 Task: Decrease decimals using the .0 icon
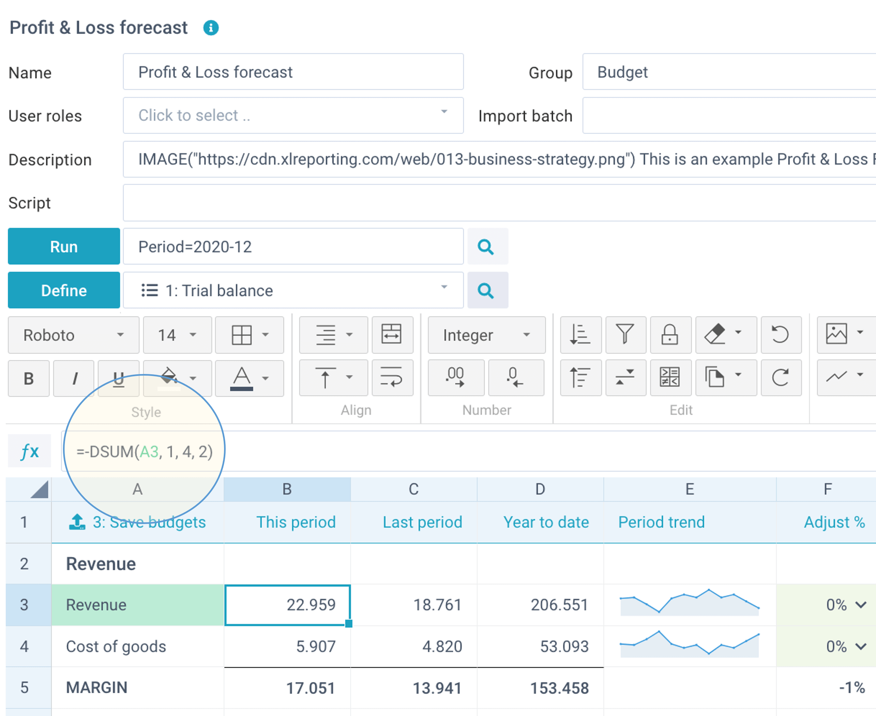(x=516, y=378)
